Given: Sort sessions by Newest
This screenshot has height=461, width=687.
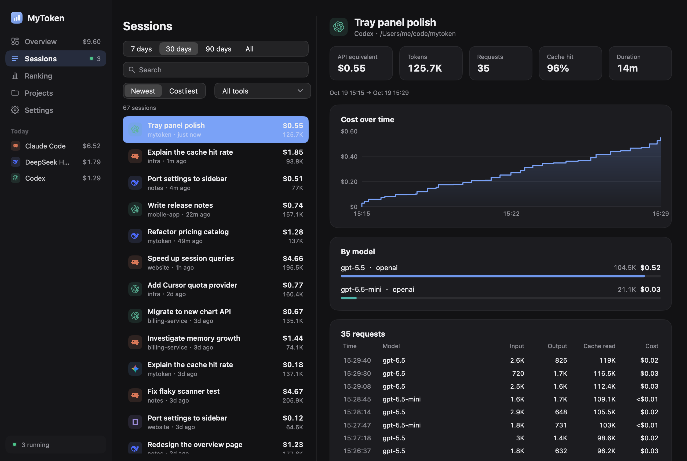Looking at the screenshot, I should 143,91.
